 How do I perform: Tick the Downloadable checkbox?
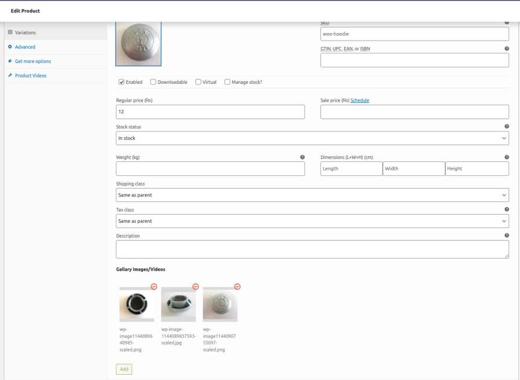[153, 82]
